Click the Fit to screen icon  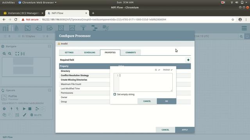point(17,54)
